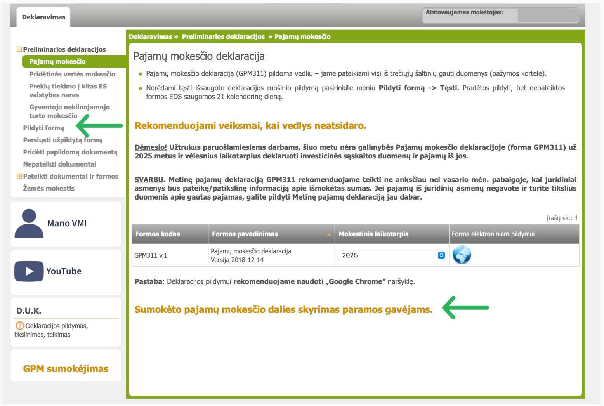The width and height of the screenshot is (604, 406).
Task: Click the Mano VMI person icon
Action: [29, 223]
